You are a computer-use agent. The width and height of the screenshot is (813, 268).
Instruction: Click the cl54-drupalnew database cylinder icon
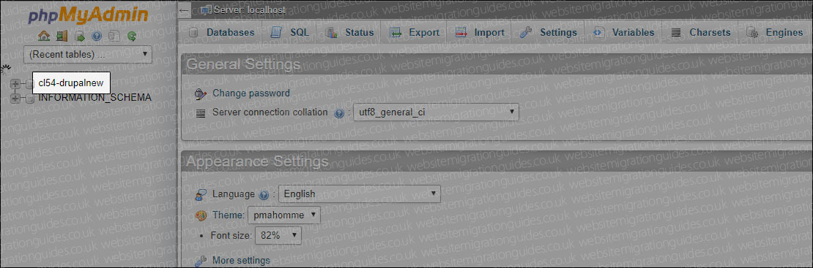pos(29,83)
